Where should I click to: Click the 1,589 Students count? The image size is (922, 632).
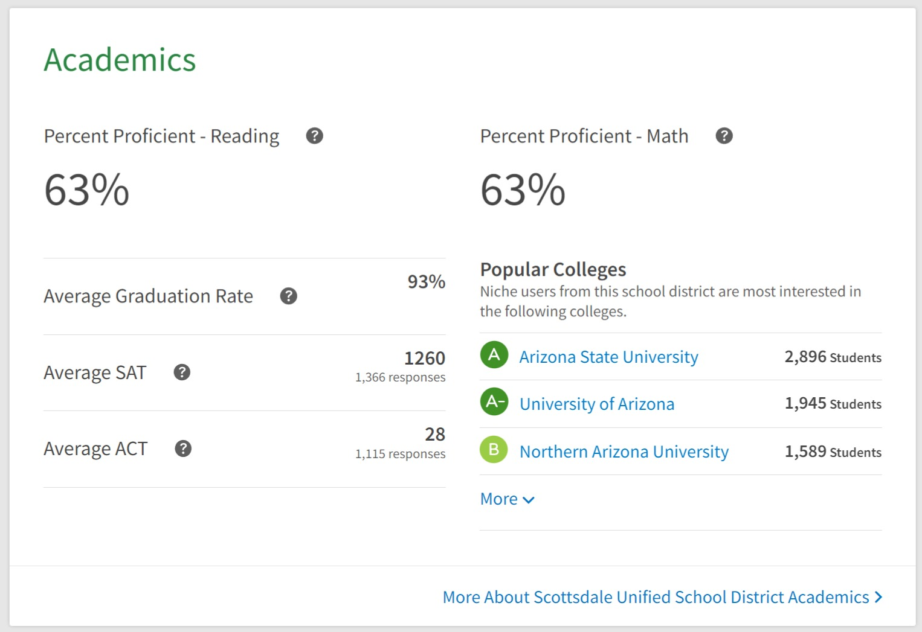[x=832, y=452]
